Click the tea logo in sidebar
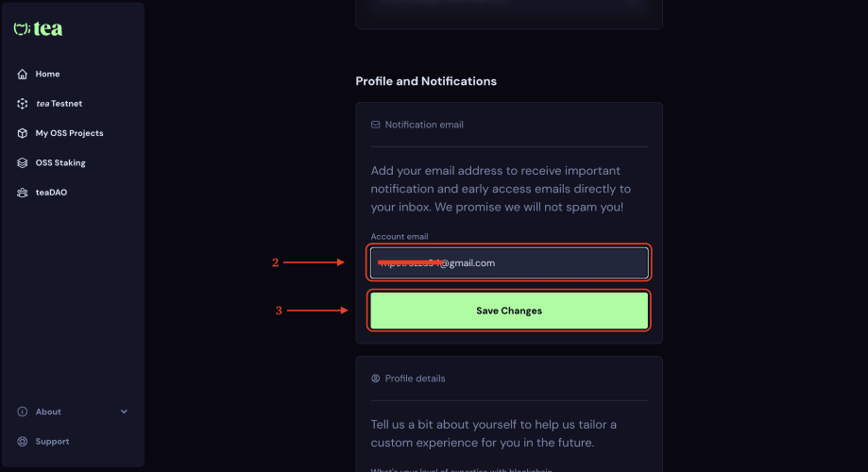This screenshot has width=868, height=472. tap(38, 29)
